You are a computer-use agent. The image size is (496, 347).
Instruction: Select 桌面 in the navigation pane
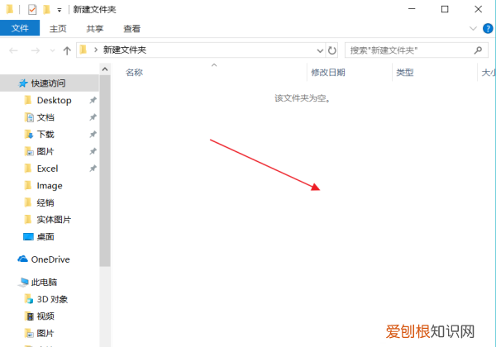[x=45, y=237]
